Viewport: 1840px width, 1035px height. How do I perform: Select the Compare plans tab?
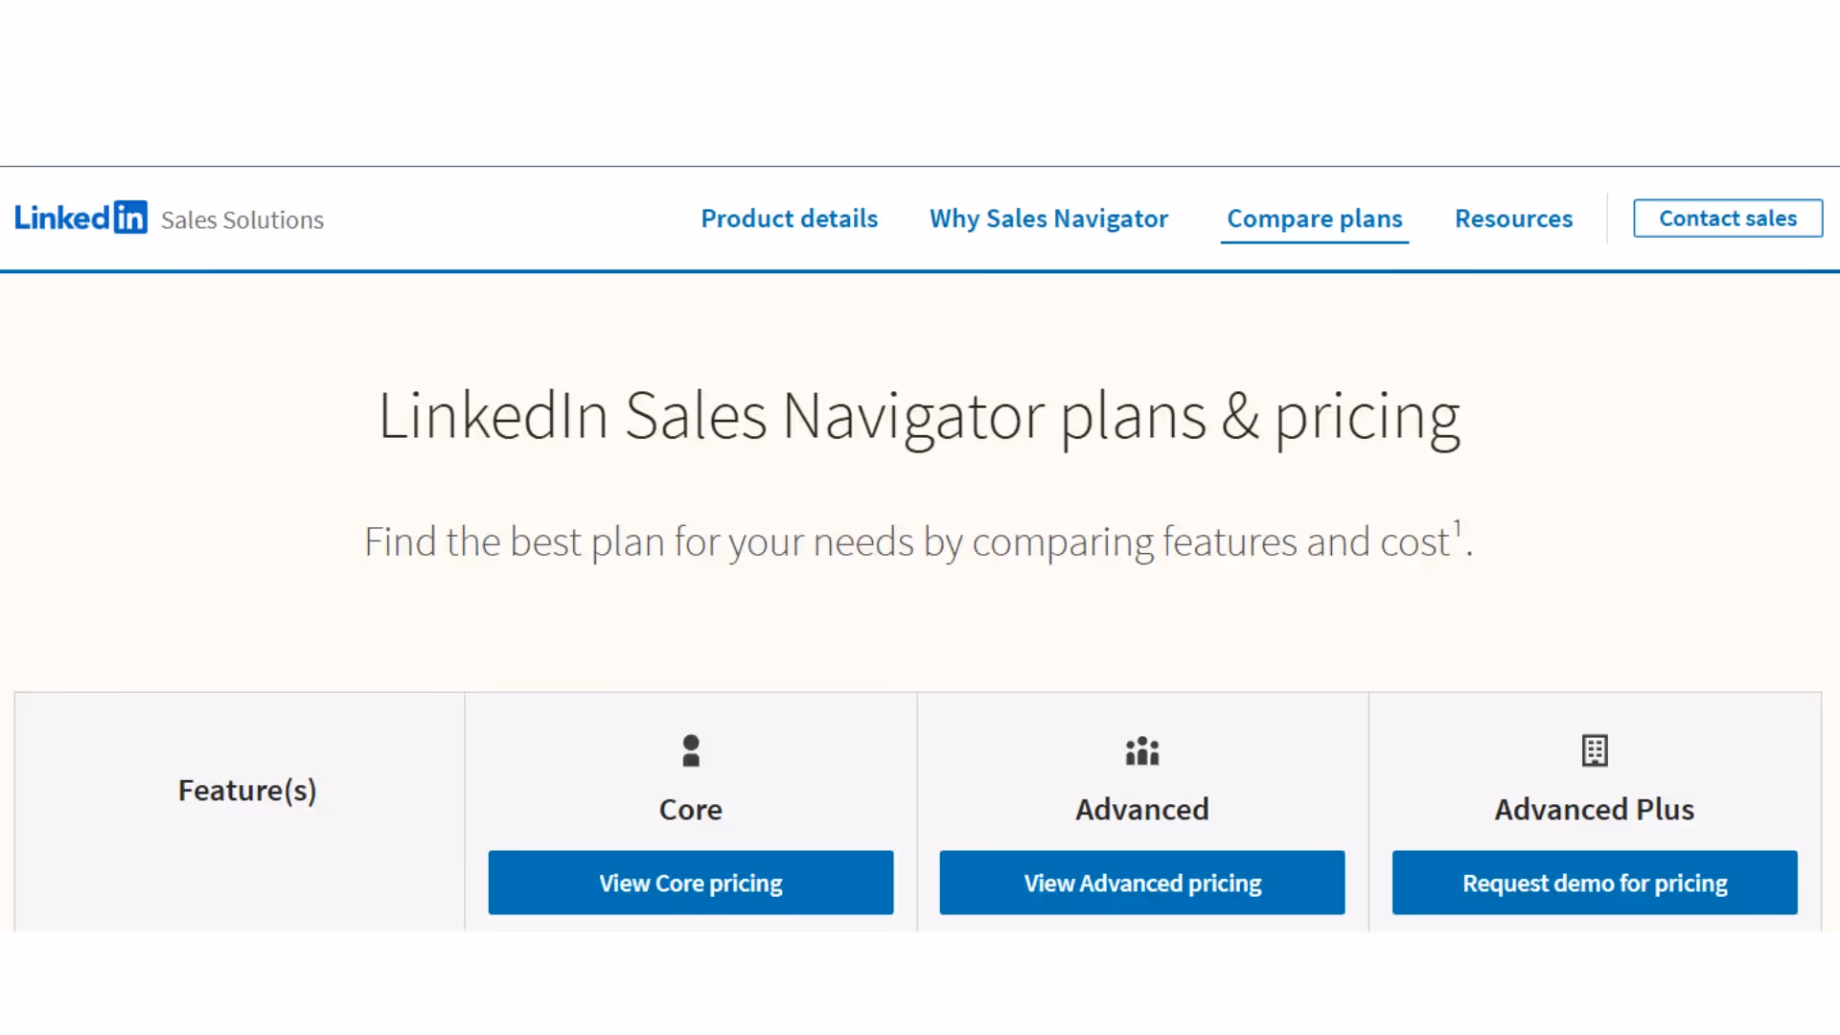[x=1315, y=219]
